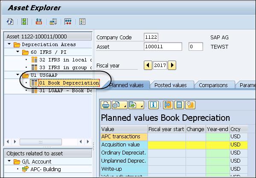Select the Unplanned Deprec. row
The width and height of the screenshot is (256, 178).
124,161
